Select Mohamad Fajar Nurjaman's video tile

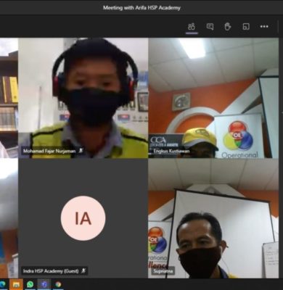point(83,98)
